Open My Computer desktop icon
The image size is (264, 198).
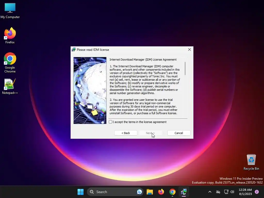point(10,11)
